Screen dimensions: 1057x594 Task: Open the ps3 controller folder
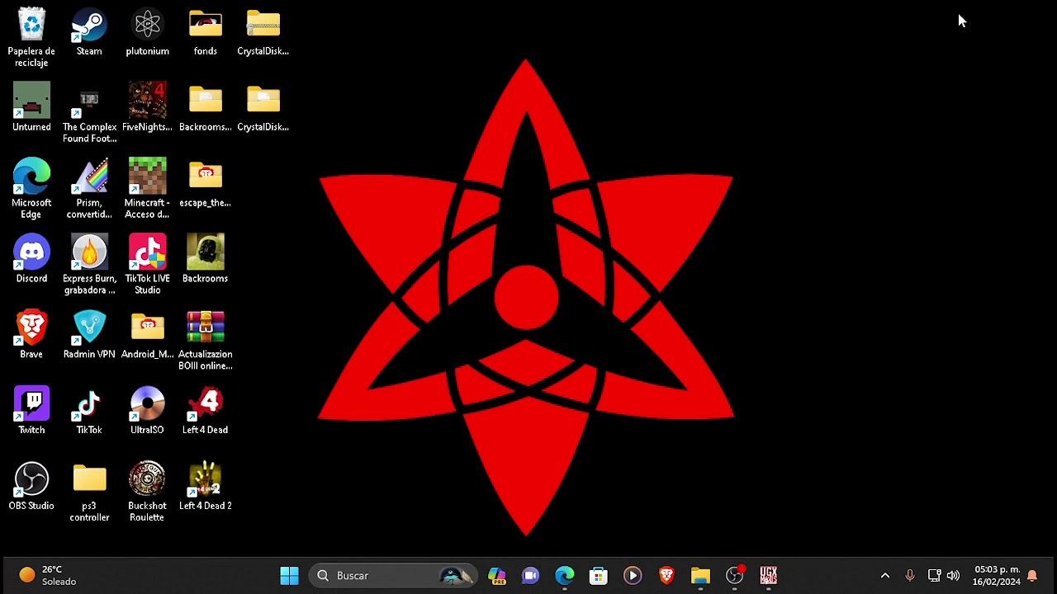(x=89, y=480)
